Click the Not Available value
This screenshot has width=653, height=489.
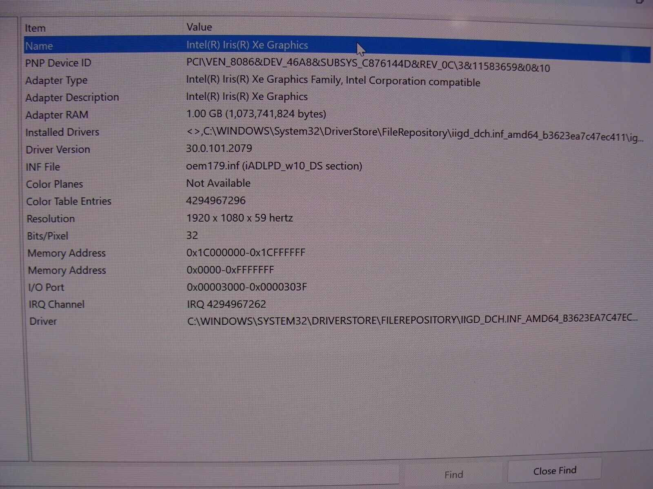tap(218, 183)
